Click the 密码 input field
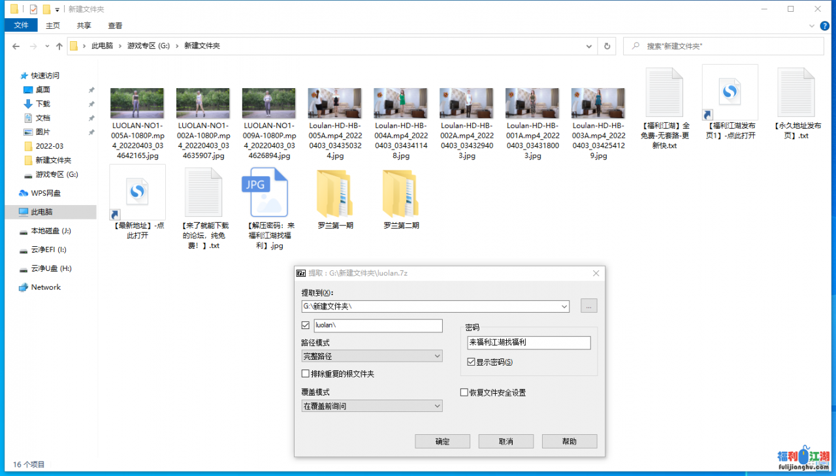The image size is (836, 476). (x=528, y=343)
